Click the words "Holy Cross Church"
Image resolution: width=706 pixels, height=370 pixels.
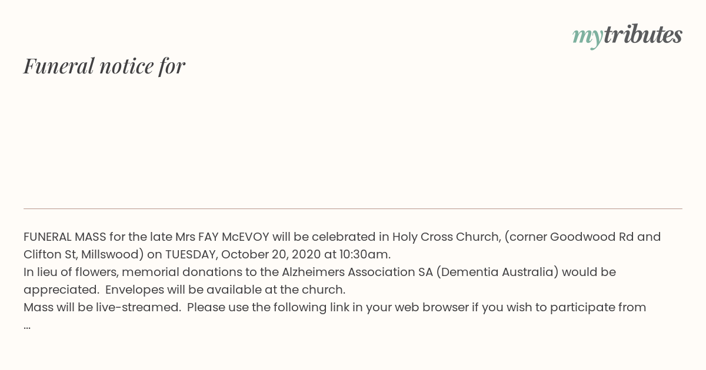[x=446, y=237]
